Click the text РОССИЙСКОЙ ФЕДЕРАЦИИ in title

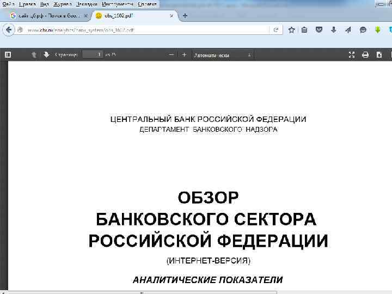[x=208, y=241]
